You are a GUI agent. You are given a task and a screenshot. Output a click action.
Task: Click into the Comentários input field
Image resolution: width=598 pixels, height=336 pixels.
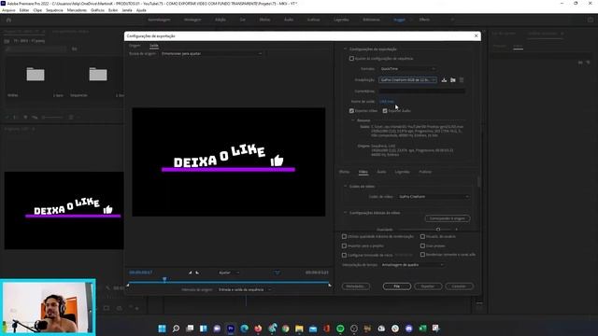pyautogui.click(x=421, y=91)
